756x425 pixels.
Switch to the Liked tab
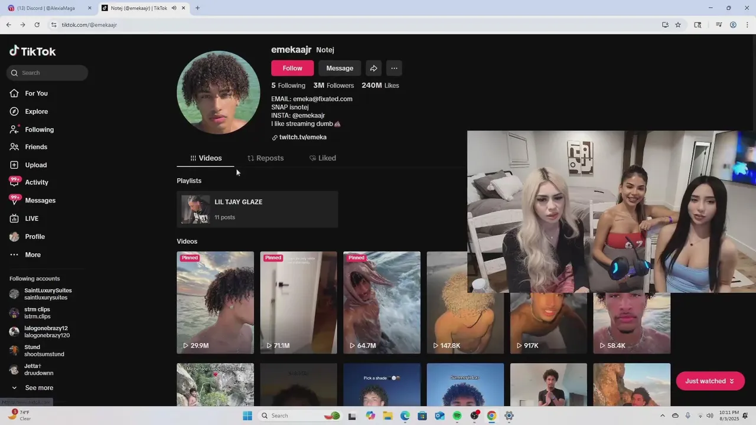click(x=322, y=158)
